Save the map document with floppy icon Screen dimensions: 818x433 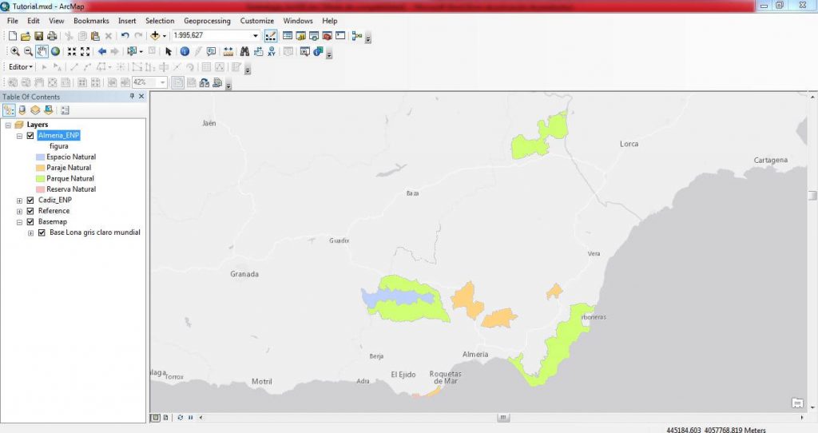(38, 36)
